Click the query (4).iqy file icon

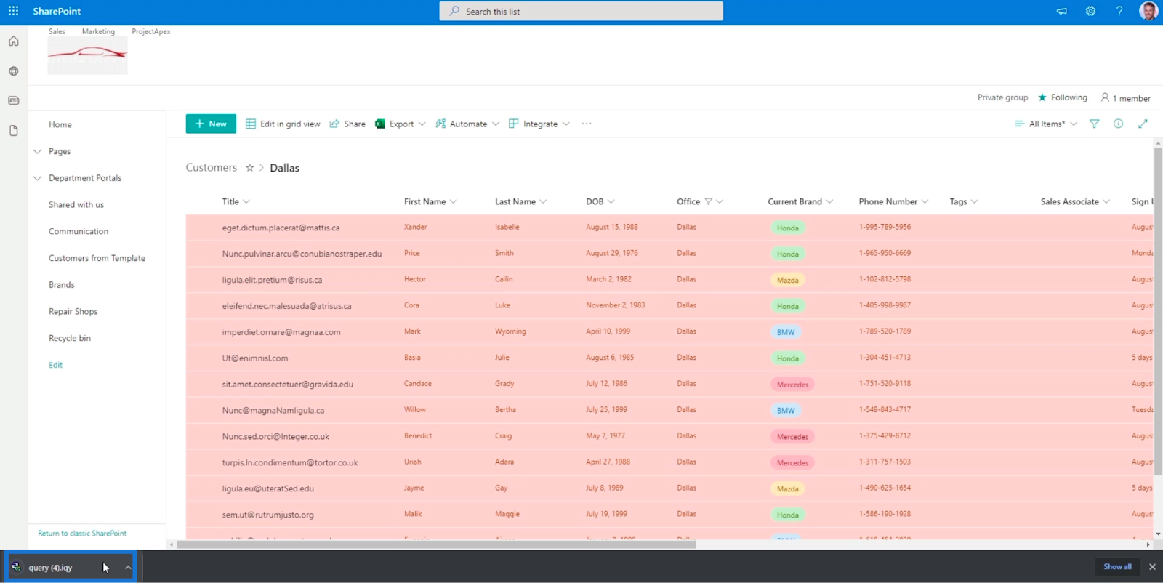pos(16,567)
